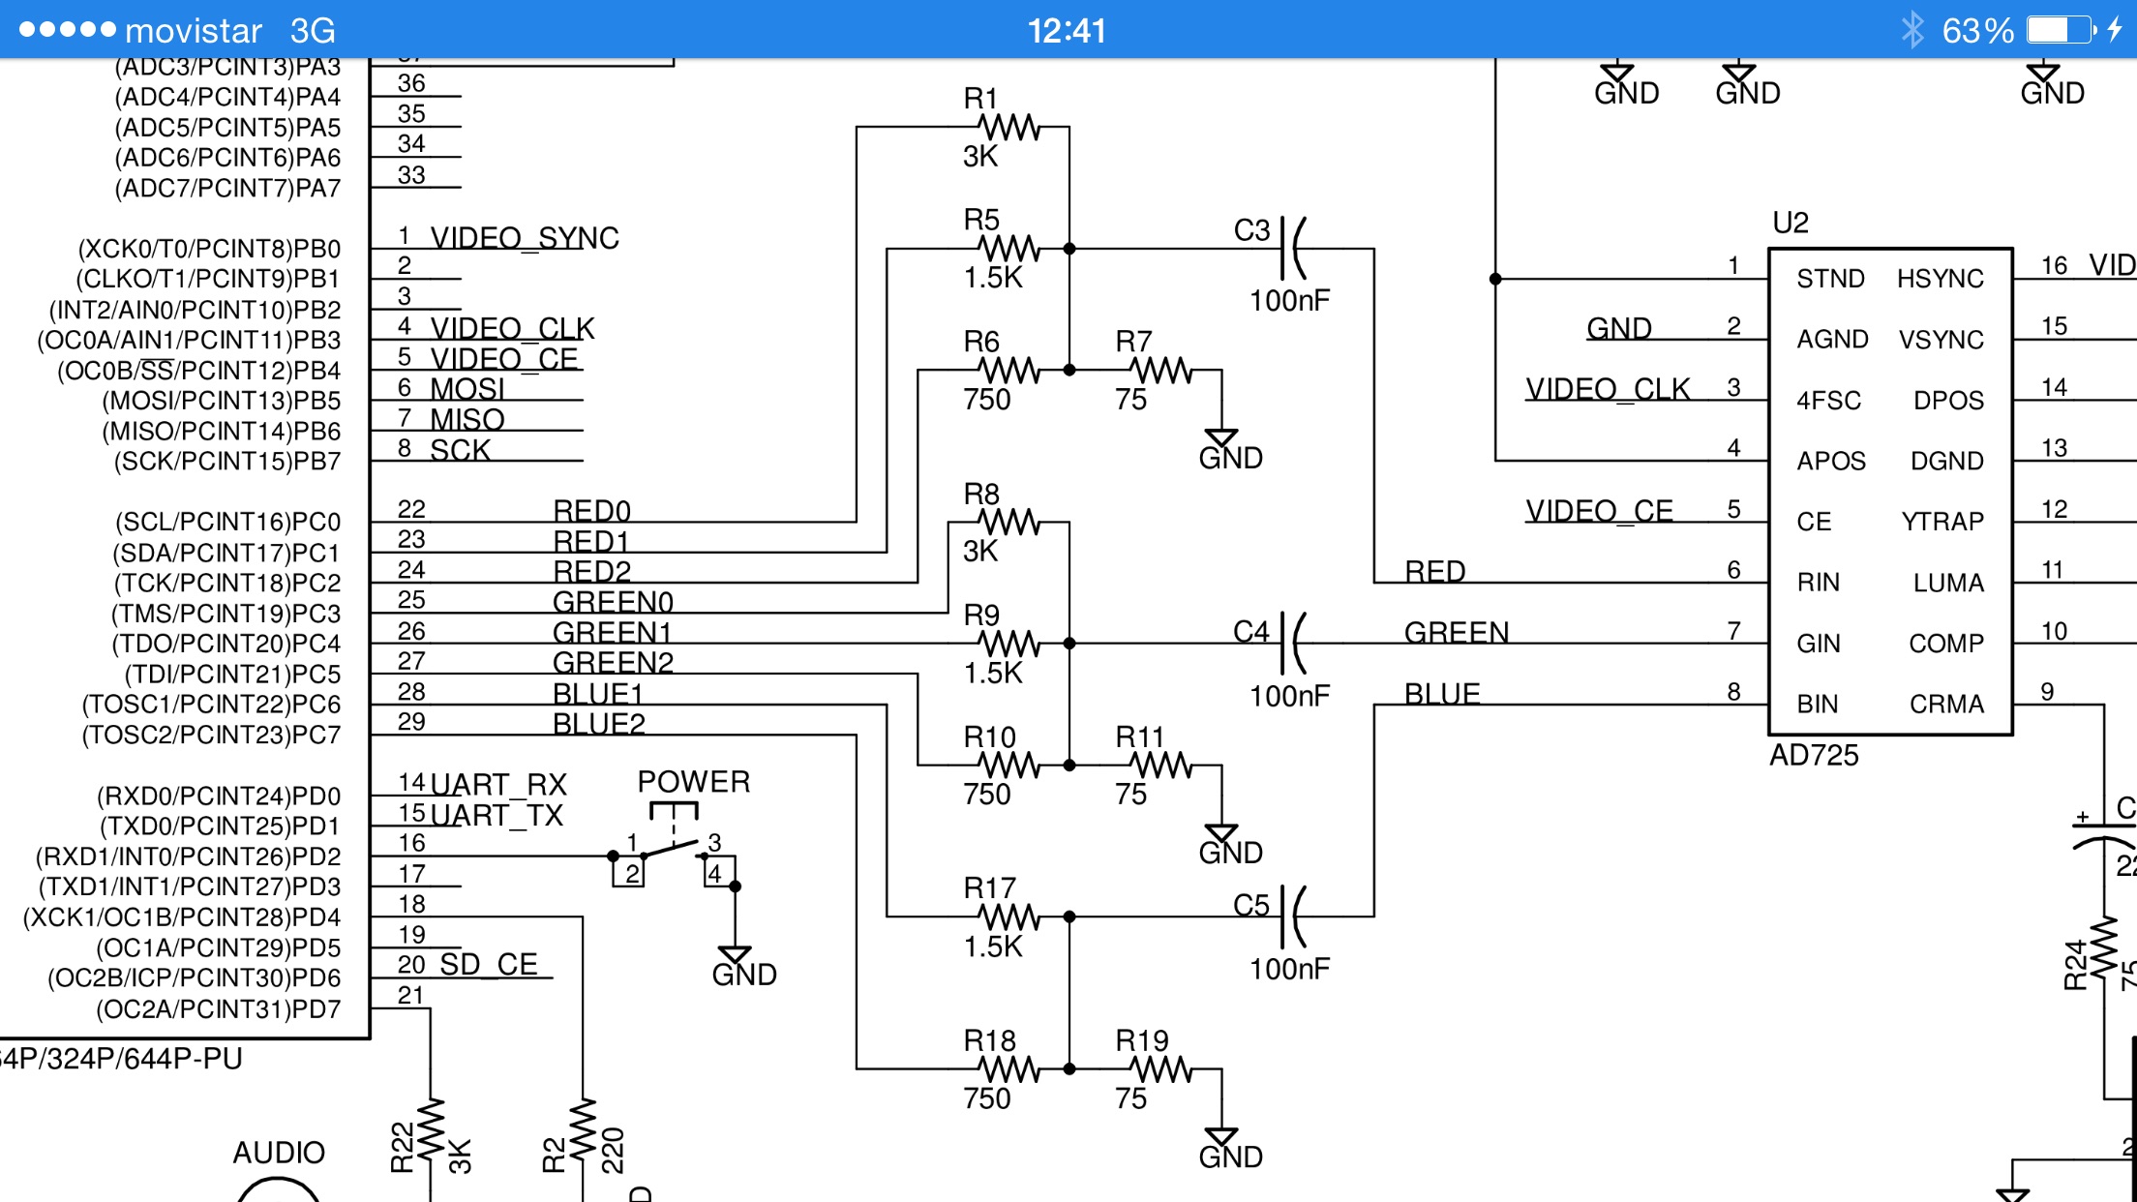Screen dimensions: 2137x1202
Task: Click the C5 100nF capacitor symbol
Action: point(1291,917)
